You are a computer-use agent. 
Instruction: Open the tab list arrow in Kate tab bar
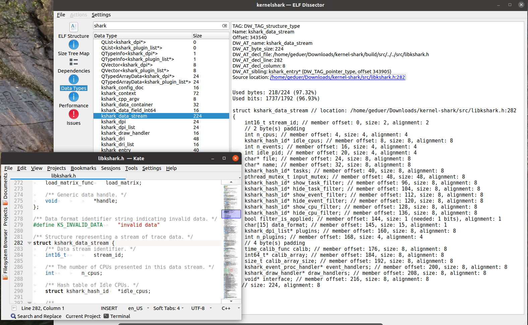click(240, 178)
